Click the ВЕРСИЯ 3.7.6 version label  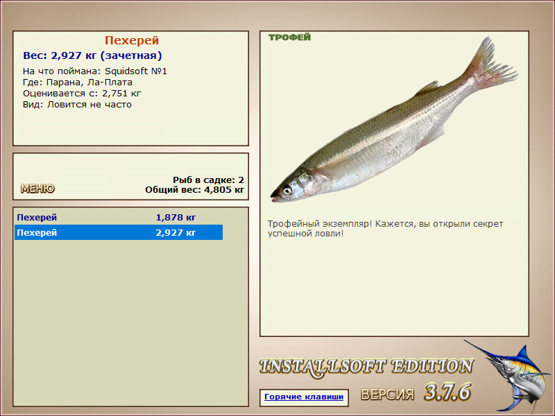pyautogui.click(x=416, y=392)
